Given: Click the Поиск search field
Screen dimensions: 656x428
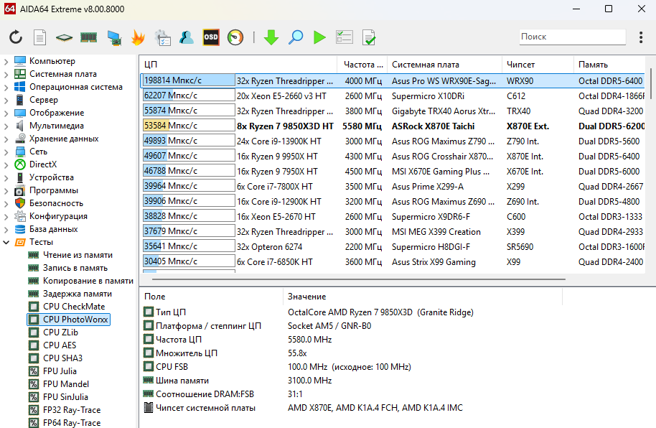Looking at the screenshot, I should [572, 37].
